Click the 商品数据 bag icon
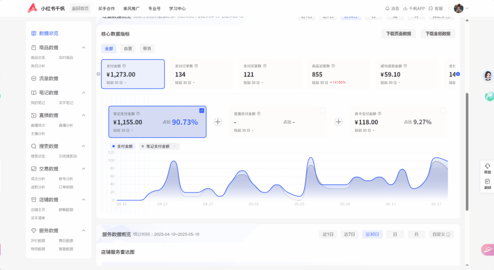494x270 pixels. click(34, 48)
